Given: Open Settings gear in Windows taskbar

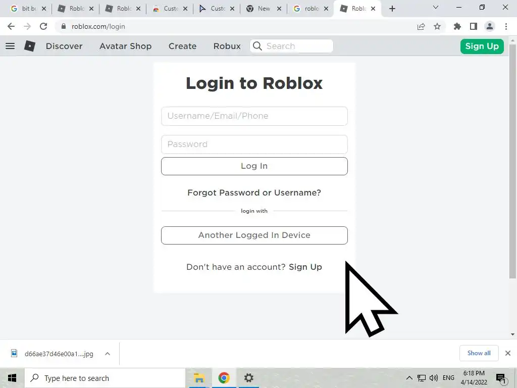Looking at the screenshot, I should [248, 378].
